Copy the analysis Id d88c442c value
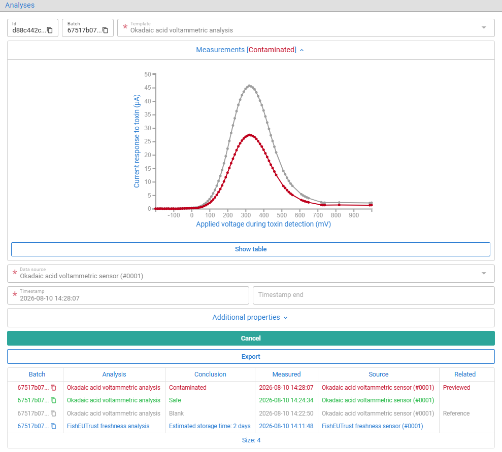Image resolution: width=502 pixels, height=452 pixels. click(50, 30)
